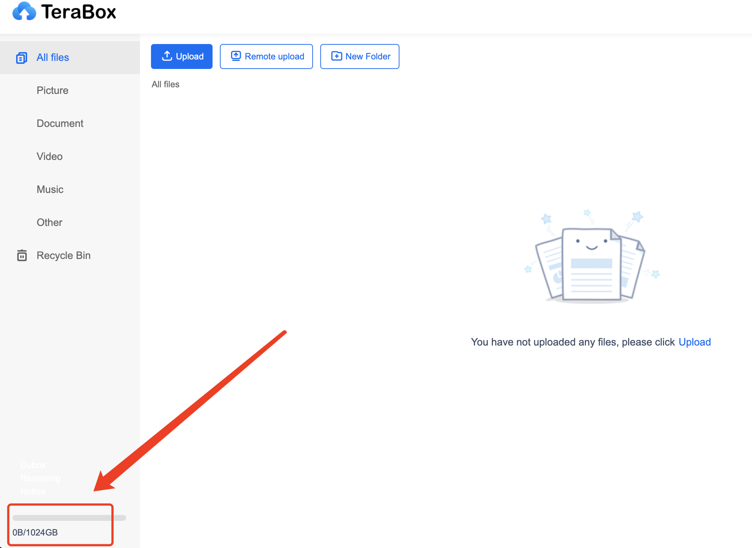
Task: Open the Picture category
Action: (52, 91)
